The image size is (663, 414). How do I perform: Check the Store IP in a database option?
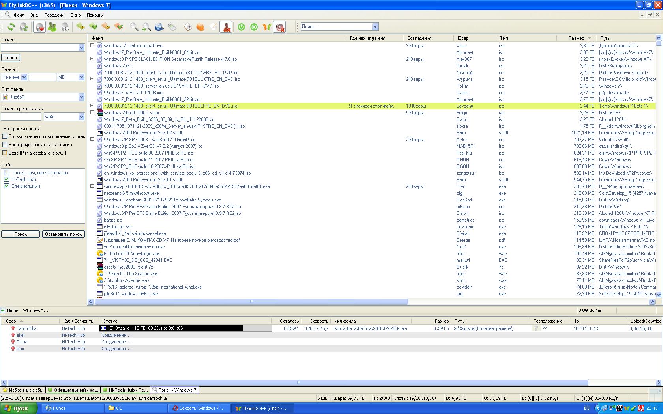pos(5,153)
